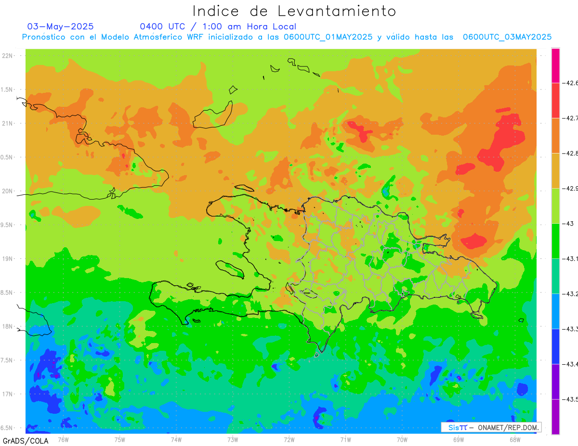
Task: Pick the lime swatch between -42.9 and -43
Action: point(555,206)
